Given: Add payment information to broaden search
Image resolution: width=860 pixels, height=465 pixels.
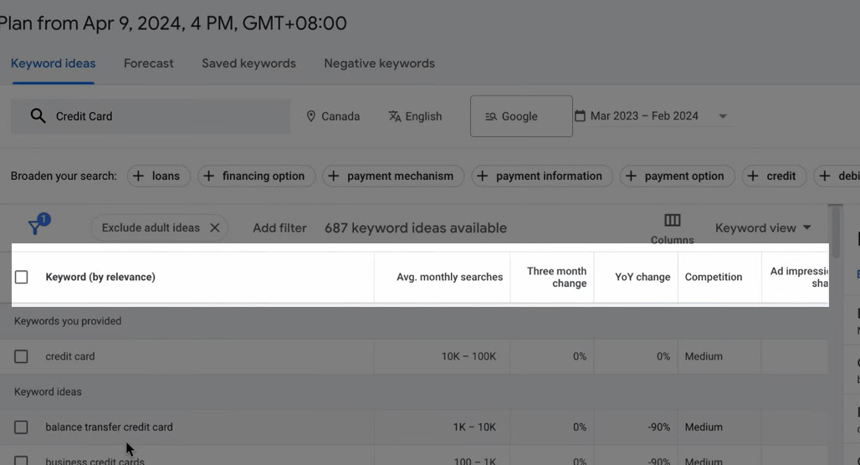Looking at the screenshot, I should tap(542, 176).
